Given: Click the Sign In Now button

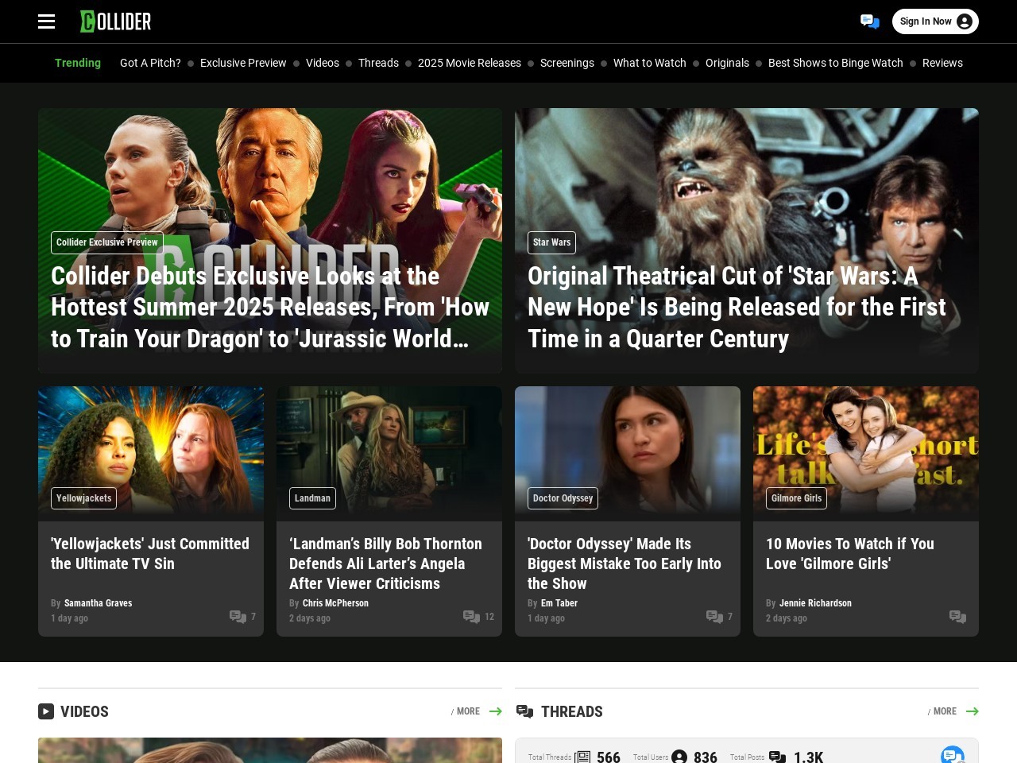Looking at the screenshot, I should coord(935,21).
